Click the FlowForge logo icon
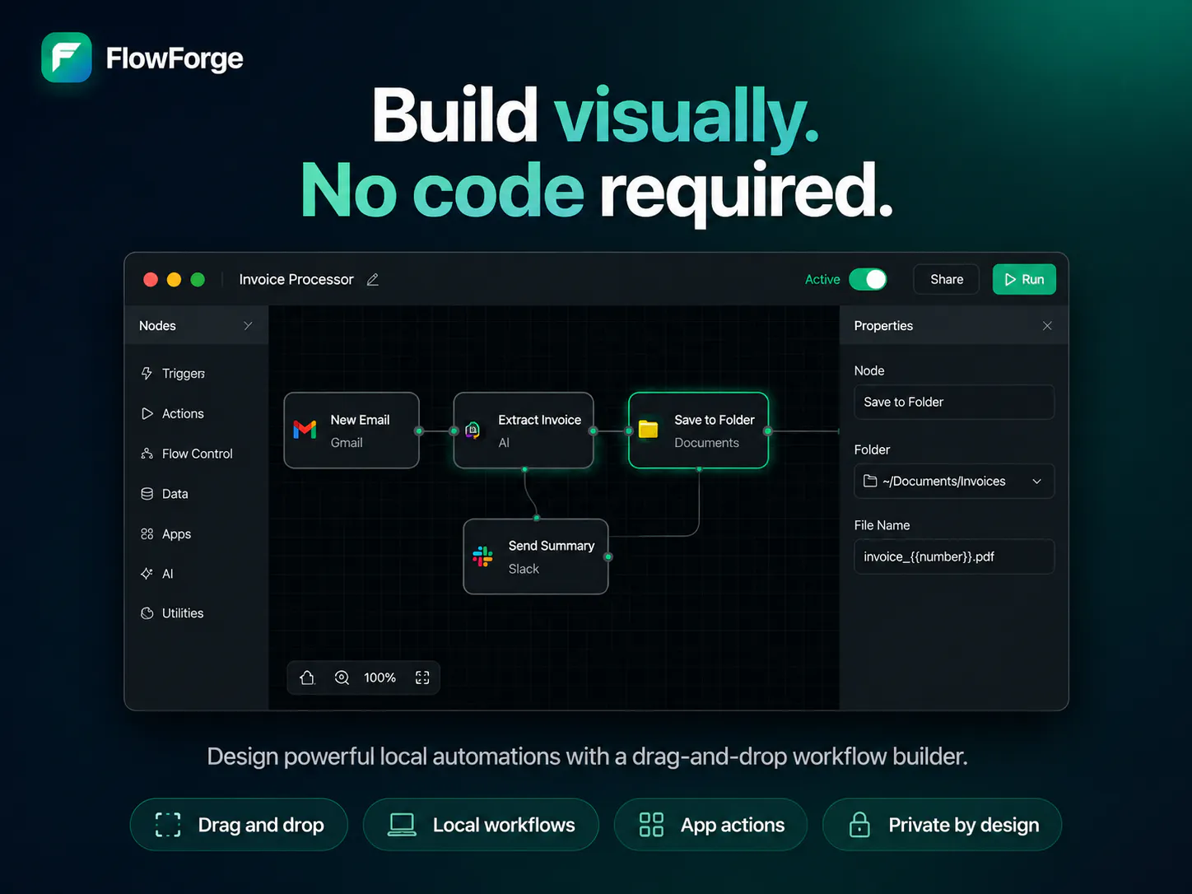This screenshot has width=1192, height=894. 67,58
